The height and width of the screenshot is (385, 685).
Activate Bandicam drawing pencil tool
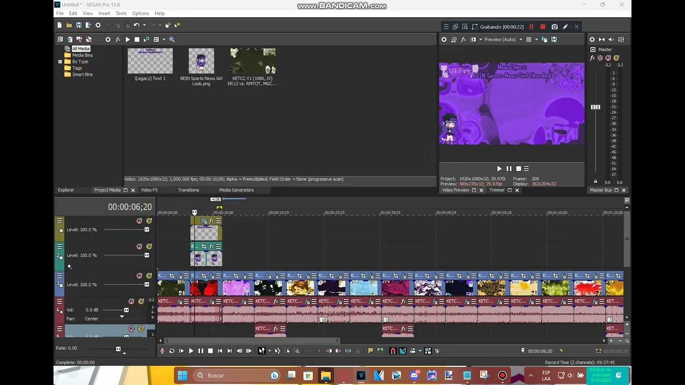pos(565,27)
